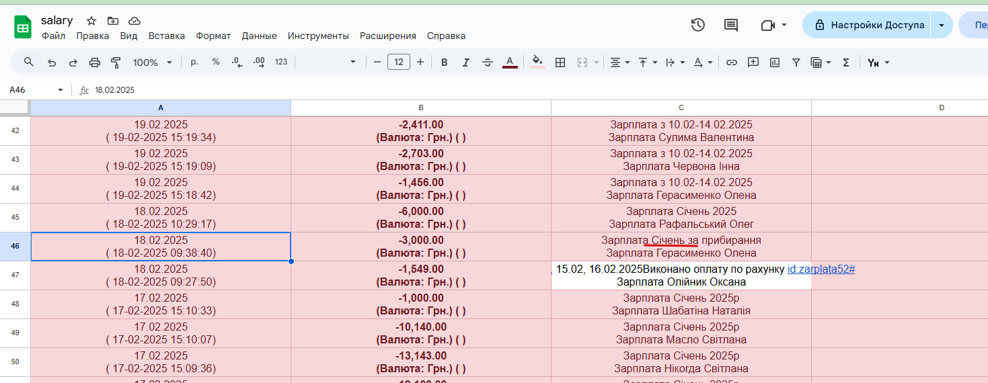Redo the last action
Viewport: 988px width, 383px height.
click(73, 62)
